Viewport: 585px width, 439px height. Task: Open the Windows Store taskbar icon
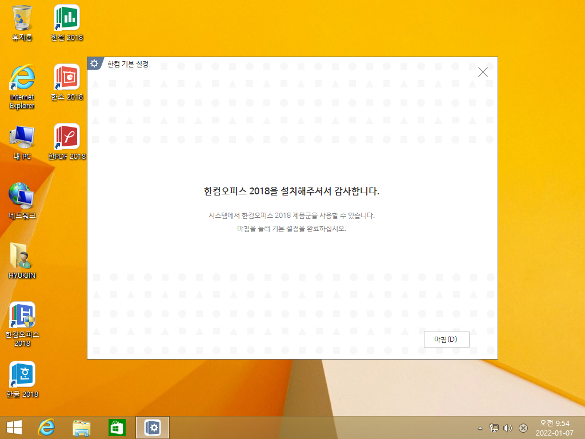[117, 428]
